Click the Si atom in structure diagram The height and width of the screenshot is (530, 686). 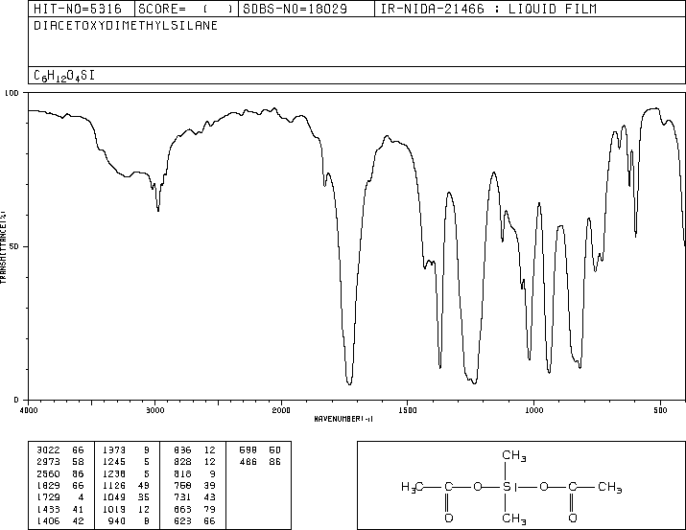(509, 486)
